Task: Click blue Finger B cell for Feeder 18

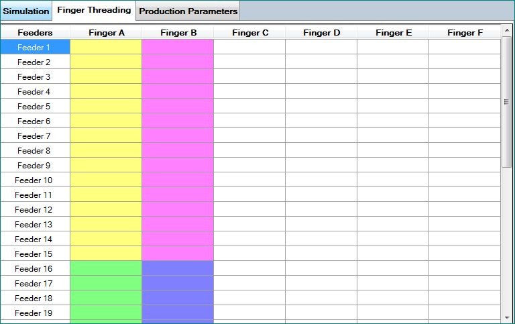Action: click(x=178, y=299)
